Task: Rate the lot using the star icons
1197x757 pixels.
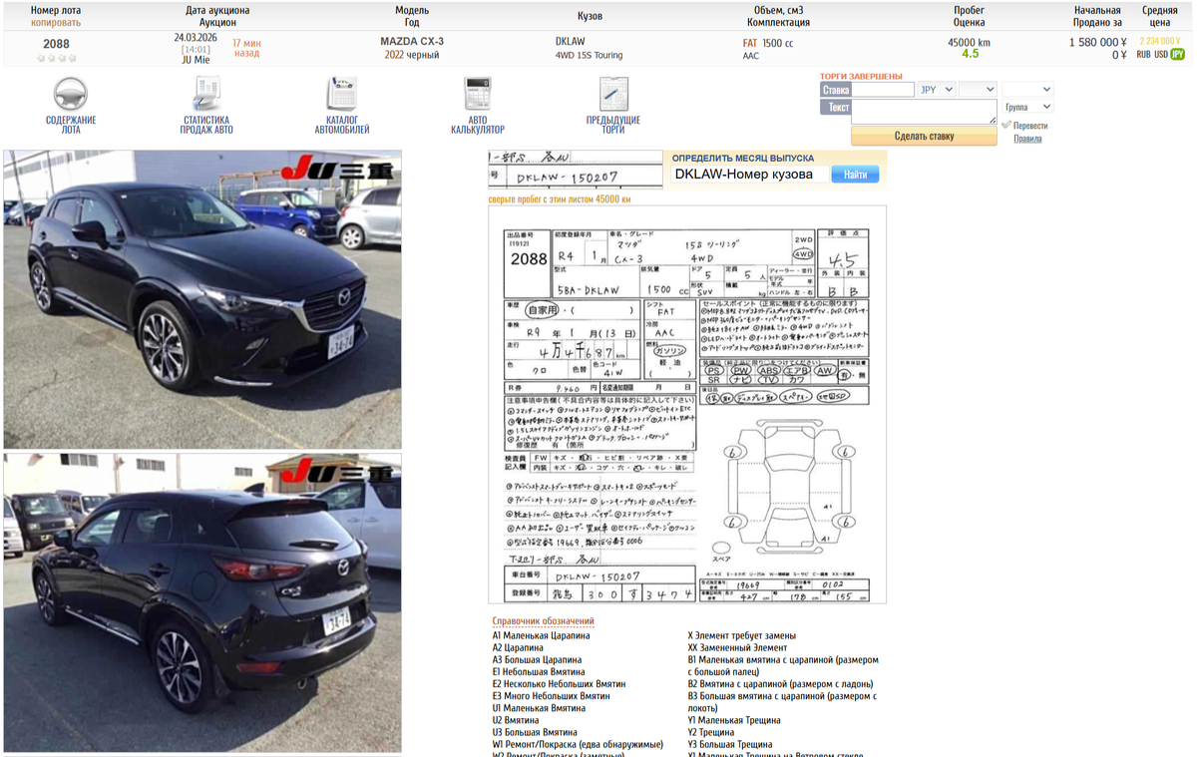Action: pos(56,58)
